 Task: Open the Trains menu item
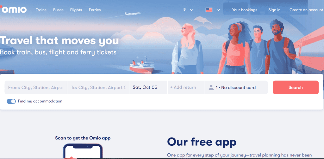41,10
